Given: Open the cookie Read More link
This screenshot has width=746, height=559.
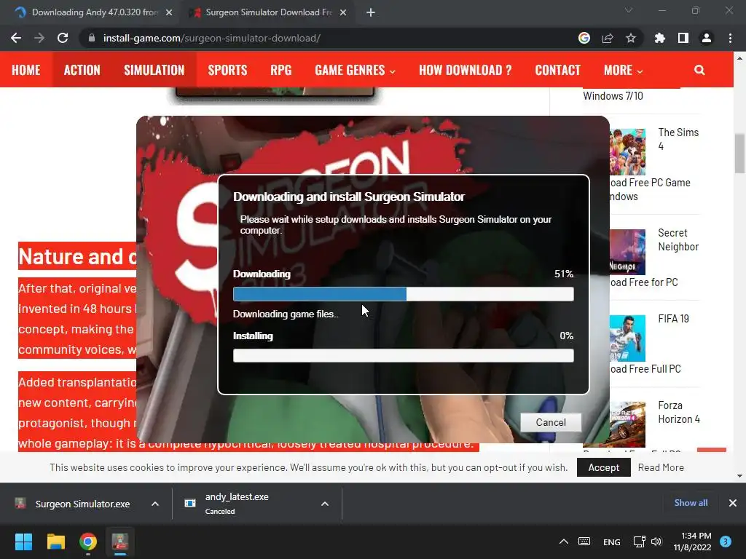Looking at the screenshot, I should pos(661,467).
